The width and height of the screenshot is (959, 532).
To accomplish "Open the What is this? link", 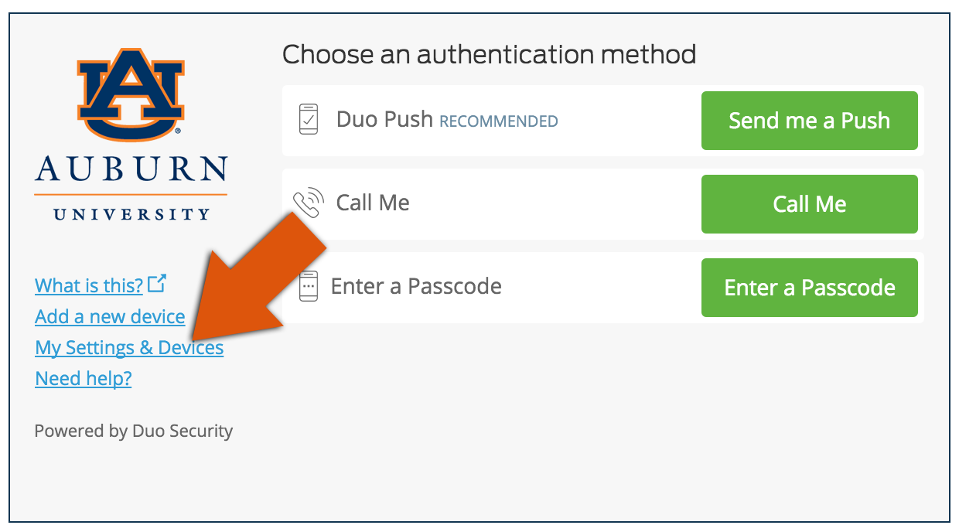I will (89, 286).
